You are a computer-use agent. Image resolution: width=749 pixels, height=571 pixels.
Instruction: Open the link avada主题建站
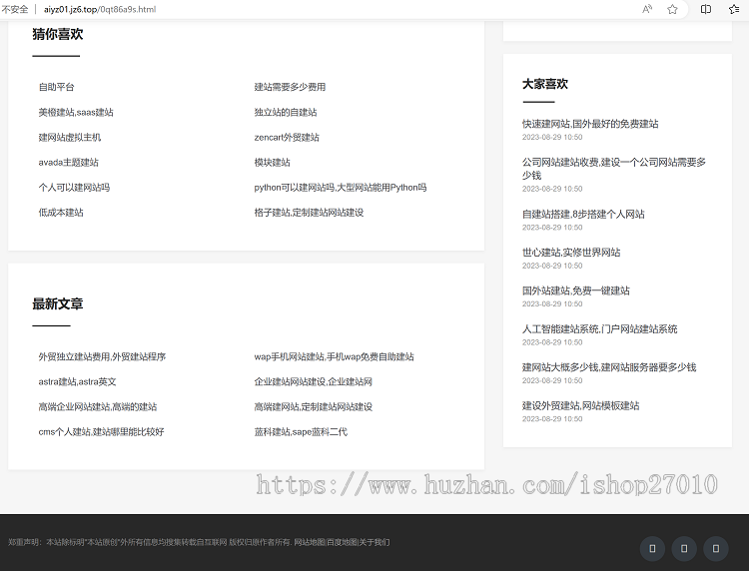(x=68, y=163)
